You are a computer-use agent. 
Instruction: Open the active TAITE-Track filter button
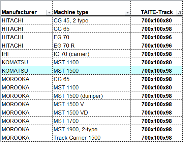point(180,12)
